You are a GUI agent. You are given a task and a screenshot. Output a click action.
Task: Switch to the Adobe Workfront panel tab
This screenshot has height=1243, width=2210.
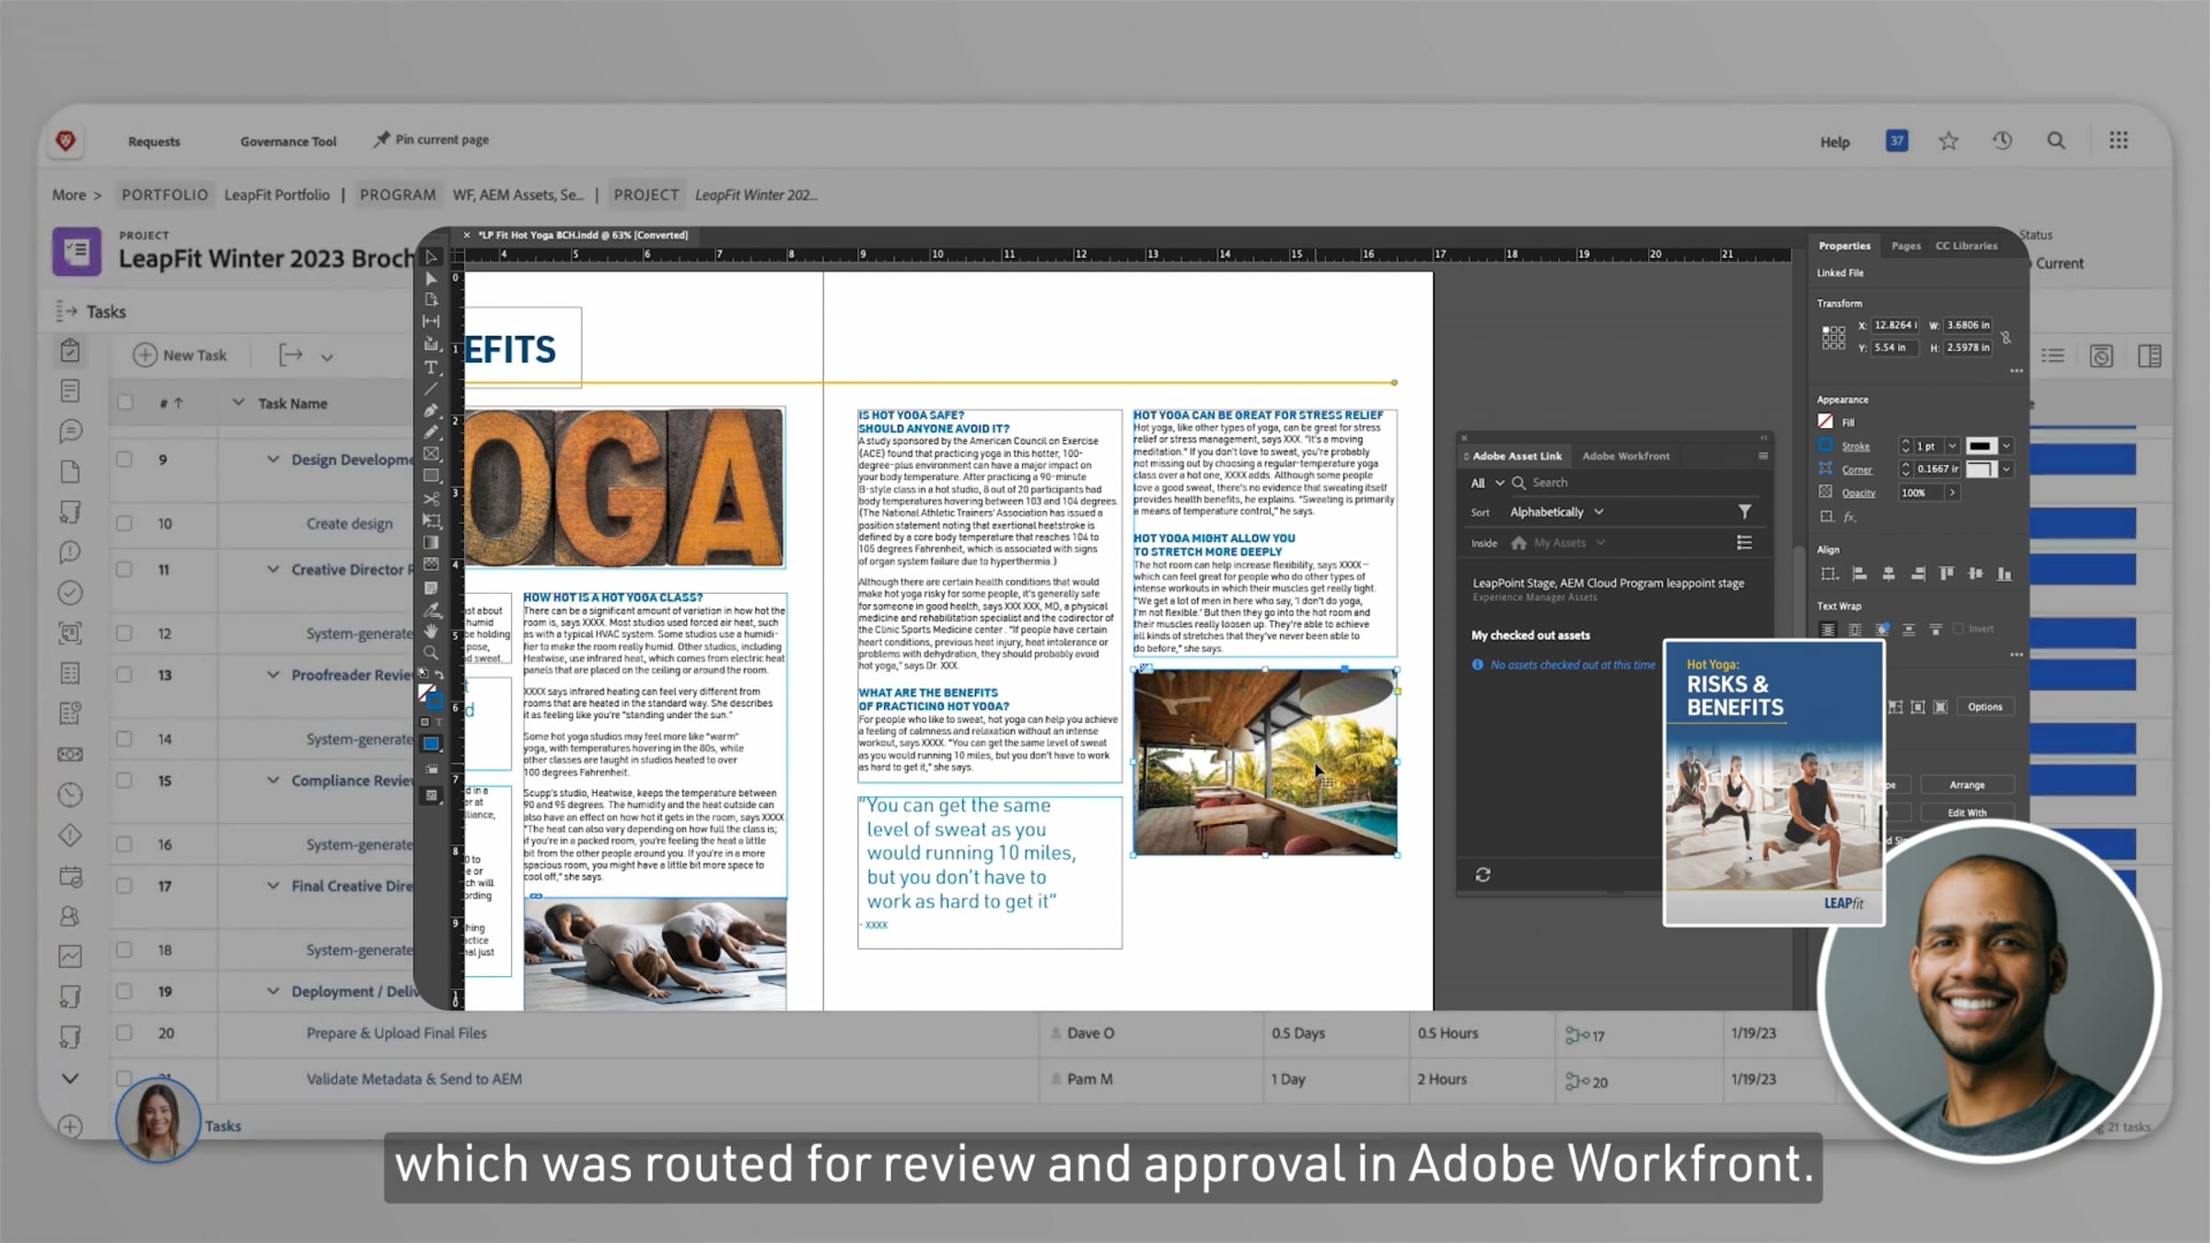(x=1625, y=456)
